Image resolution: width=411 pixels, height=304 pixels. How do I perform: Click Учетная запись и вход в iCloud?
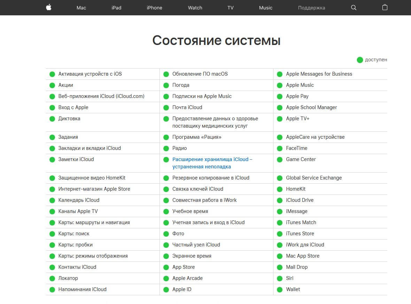(x=208, y=222)
